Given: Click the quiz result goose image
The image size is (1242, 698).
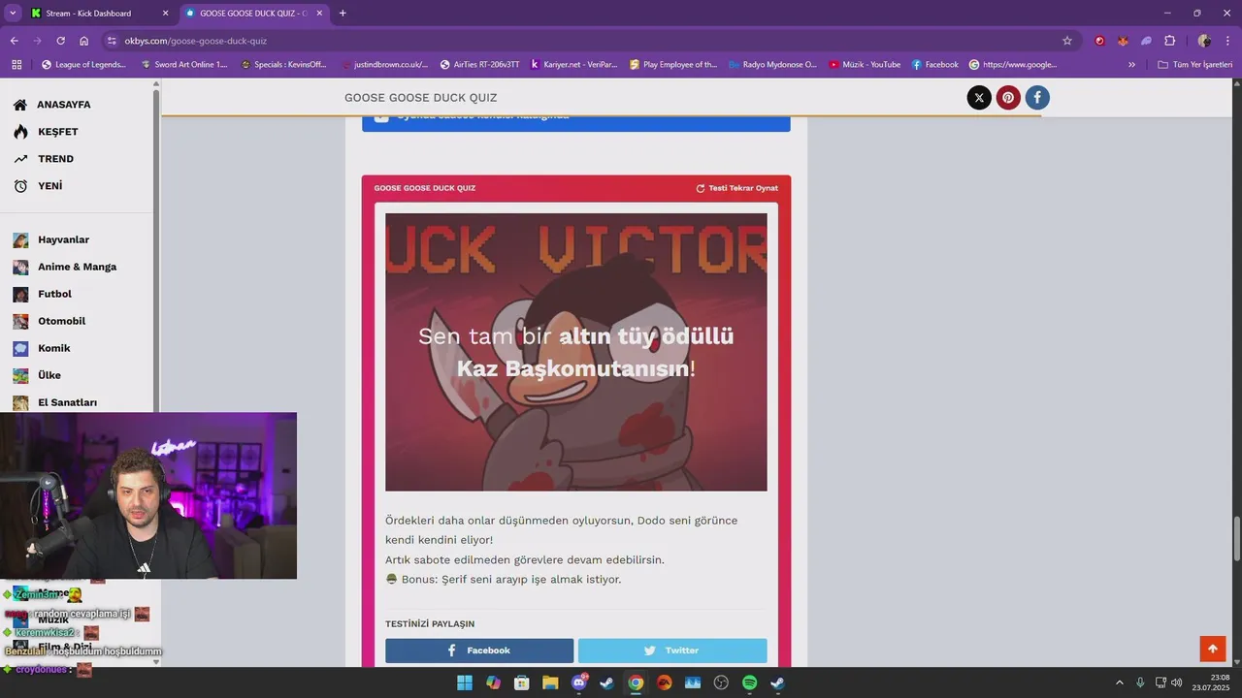Looking at the screenshot, I should pos(575,352).
